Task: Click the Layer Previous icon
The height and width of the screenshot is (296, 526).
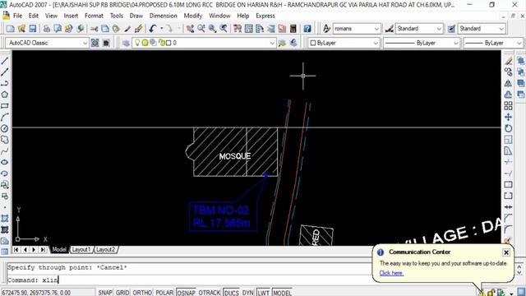Action: tap(293, 43)
